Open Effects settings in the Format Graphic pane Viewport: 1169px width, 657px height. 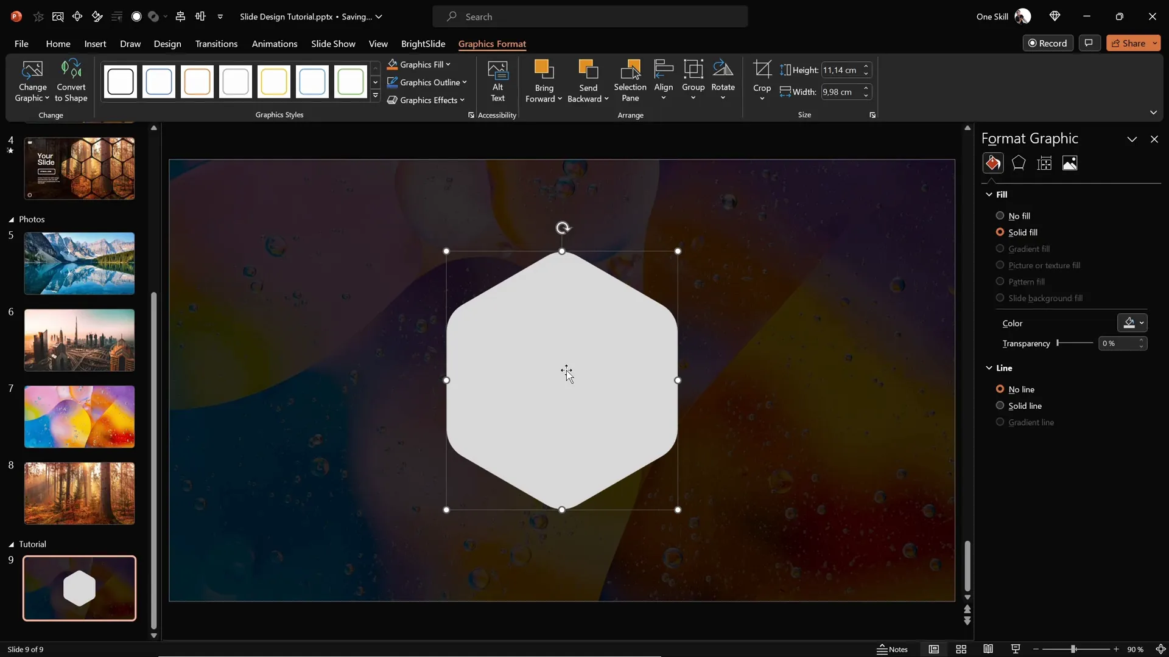pyautogui.click(x=1019, y=163)
